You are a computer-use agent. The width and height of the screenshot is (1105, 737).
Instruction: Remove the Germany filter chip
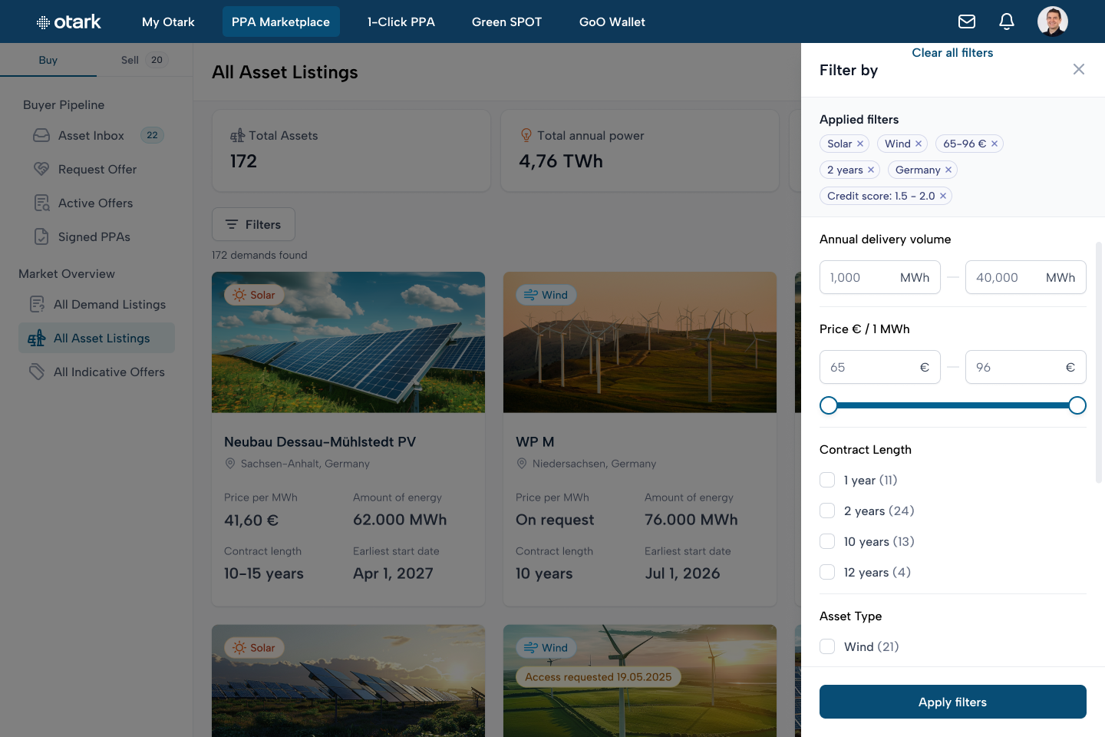948,170
